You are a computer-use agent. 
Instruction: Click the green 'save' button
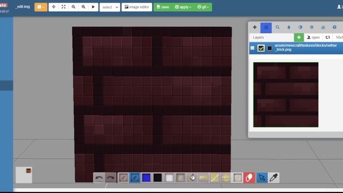tap(163, 7)
